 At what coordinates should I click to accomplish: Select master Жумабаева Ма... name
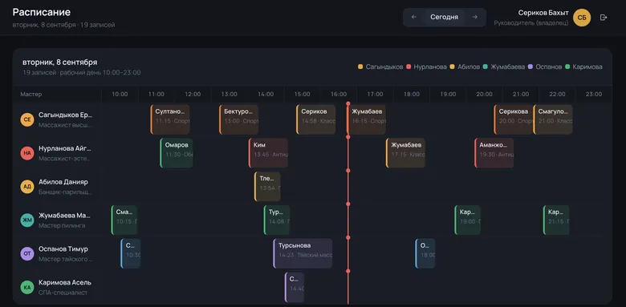pyautogui.click(x=65, y=216)
